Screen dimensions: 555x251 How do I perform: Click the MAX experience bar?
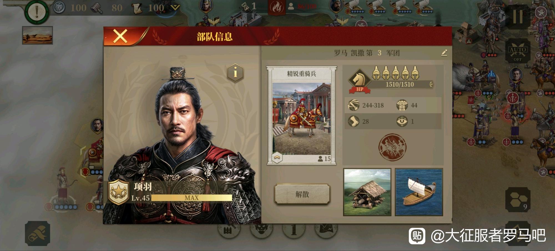pos(191,198)
